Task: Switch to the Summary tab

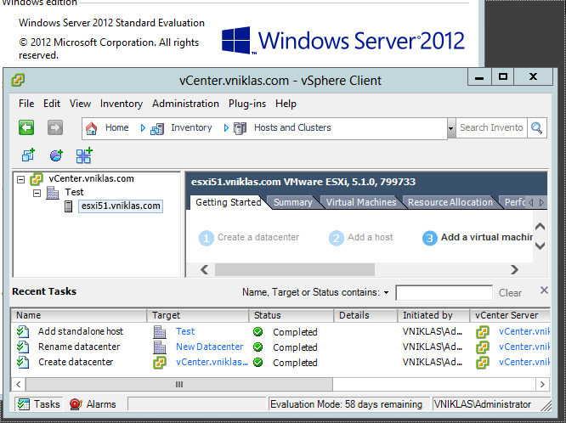Action: tap(292, 202)
